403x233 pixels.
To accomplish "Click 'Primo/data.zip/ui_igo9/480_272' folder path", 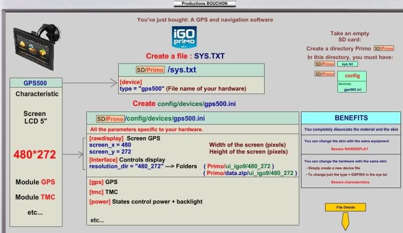I will [x=250, y=173].
